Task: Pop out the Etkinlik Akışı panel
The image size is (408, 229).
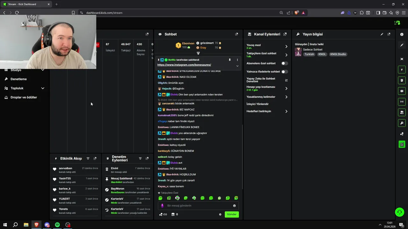Action: 95,158
